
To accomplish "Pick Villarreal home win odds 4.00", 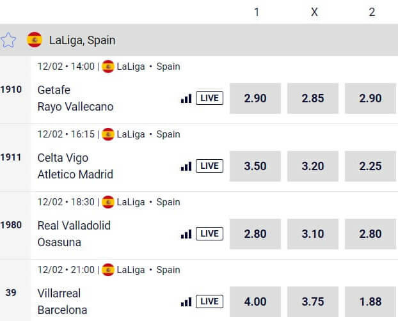I will coord(255,302).
